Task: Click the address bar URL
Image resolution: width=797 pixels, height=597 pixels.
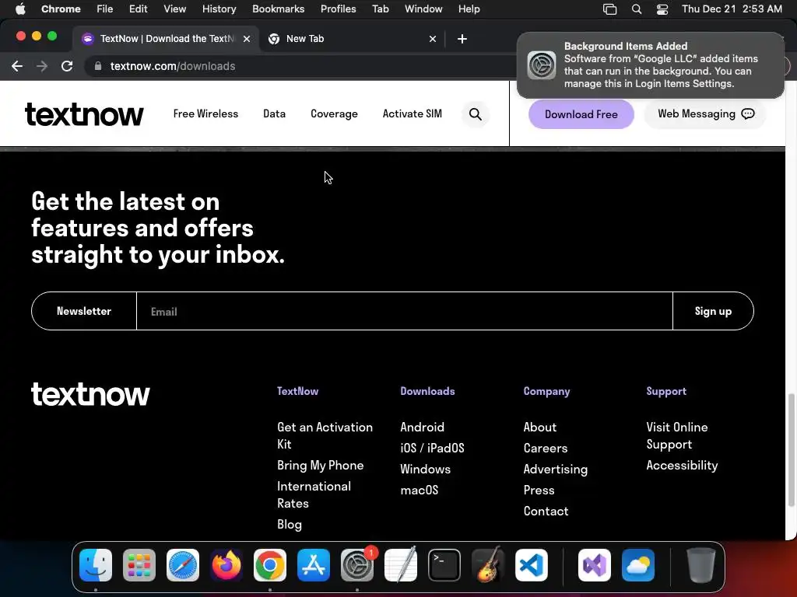Action: tap(173, 66)
